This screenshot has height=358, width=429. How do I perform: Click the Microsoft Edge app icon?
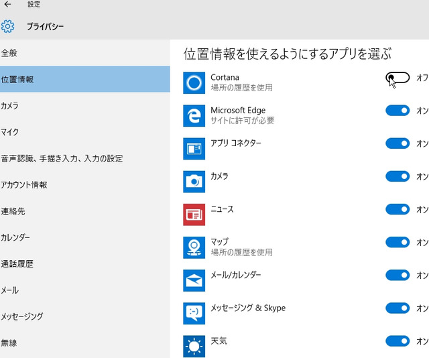point(194,116)
